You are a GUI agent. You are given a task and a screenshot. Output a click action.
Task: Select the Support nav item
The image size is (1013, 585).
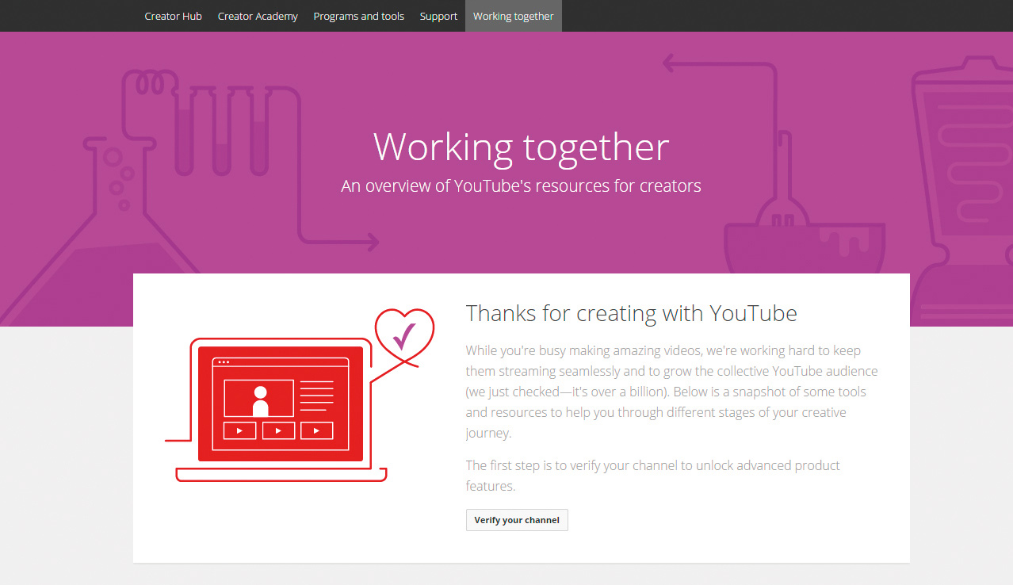click(438, 16)
